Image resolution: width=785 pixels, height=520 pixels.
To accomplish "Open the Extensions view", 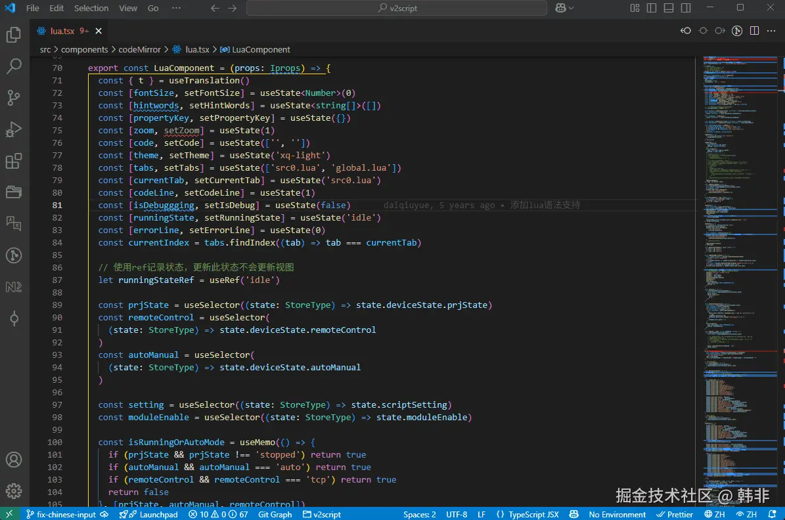I will [x=14, y=161].
